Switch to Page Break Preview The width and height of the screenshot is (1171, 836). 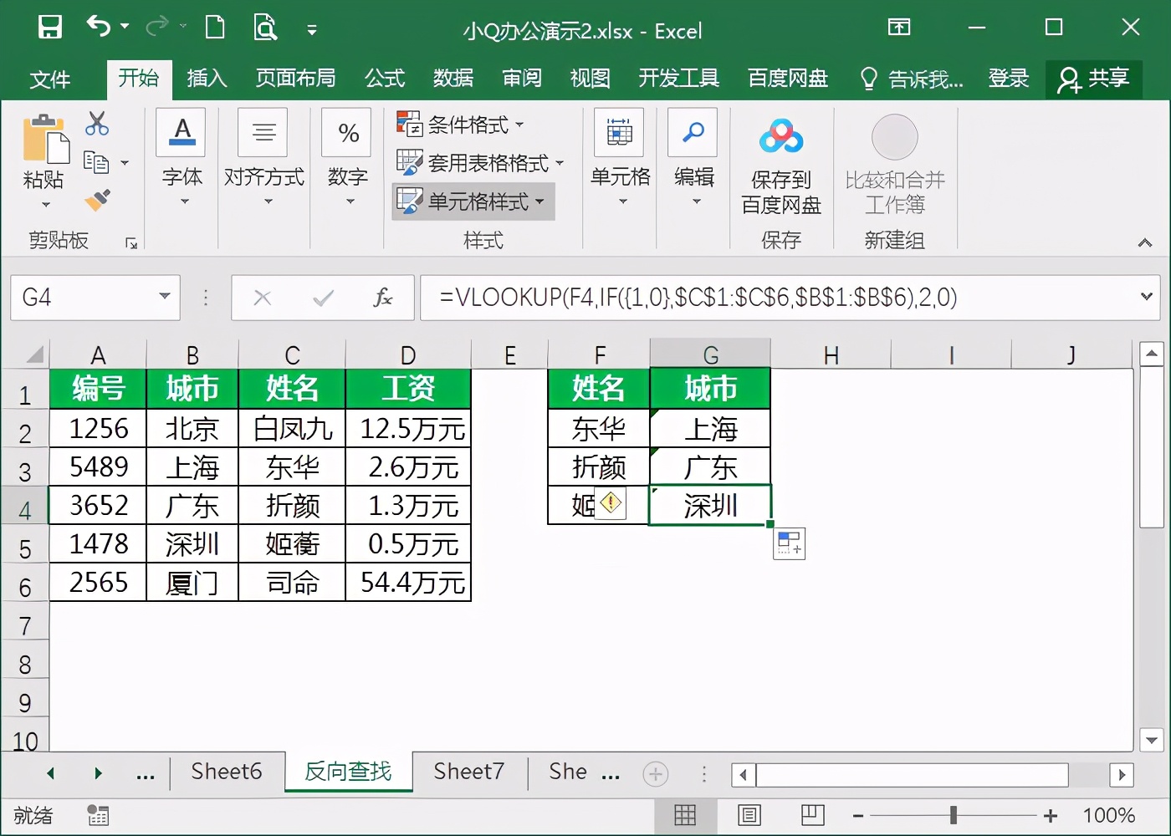[x=812, y=815]
